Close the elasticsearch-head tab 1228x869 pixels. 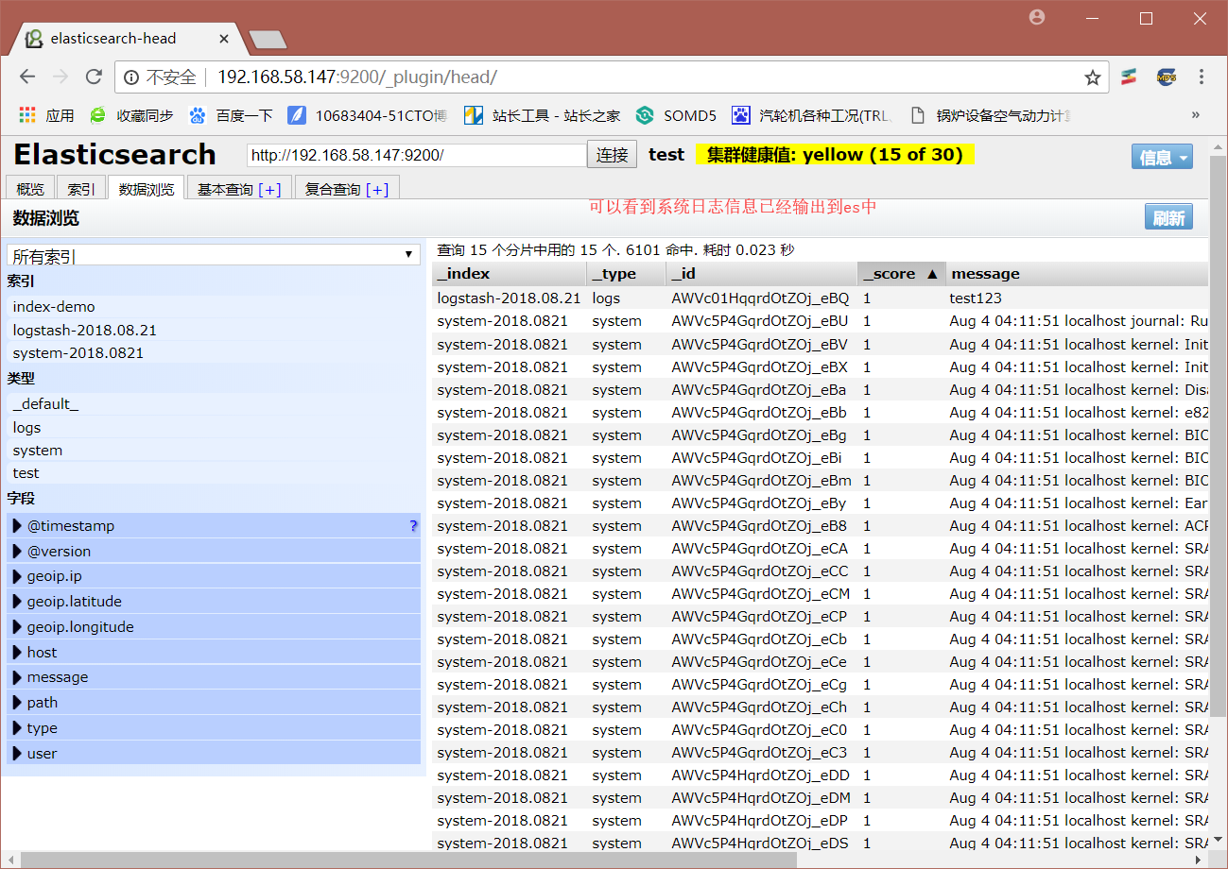224,39
